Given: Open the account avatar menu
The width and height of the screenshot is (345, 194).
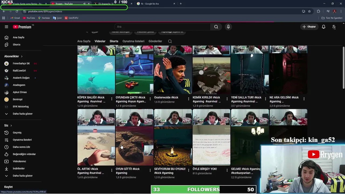Looking at the screenshot, I should [334, 27].
